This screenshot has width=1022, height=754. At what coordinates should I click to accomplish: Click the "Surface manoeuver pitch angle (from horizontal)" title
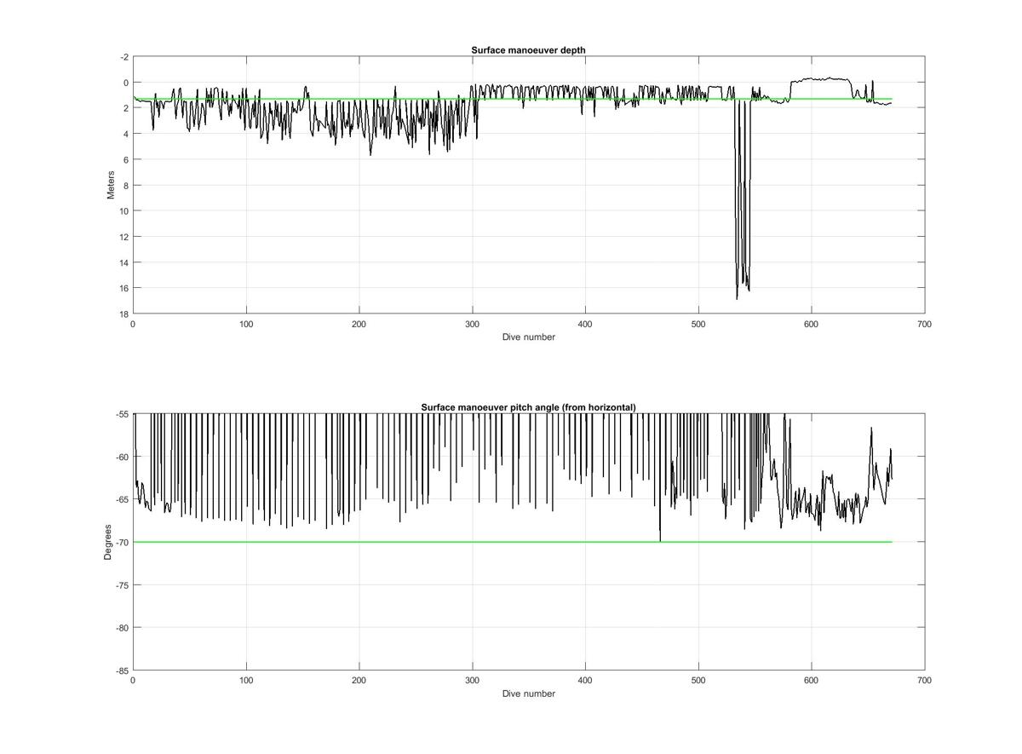click(x=528, y=407)
